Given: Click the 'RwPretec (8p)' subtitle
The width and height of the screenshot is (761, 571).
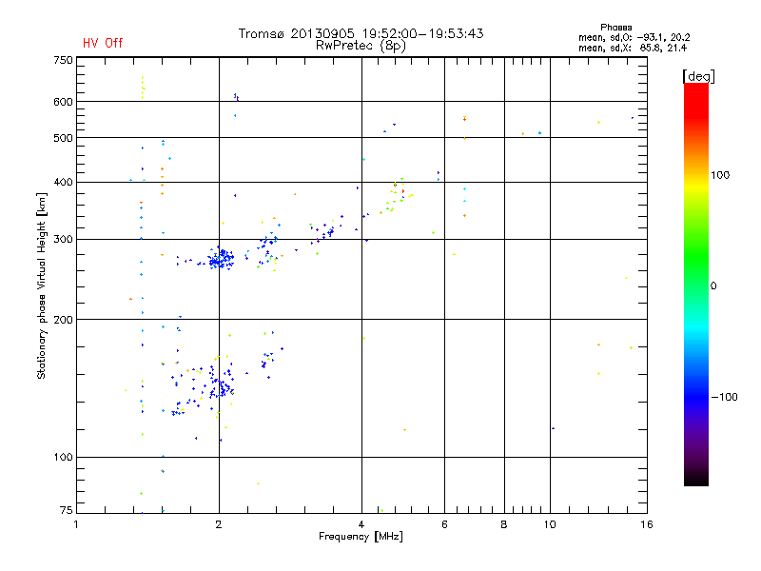Looking at the screenshot, I should (361, 46).
